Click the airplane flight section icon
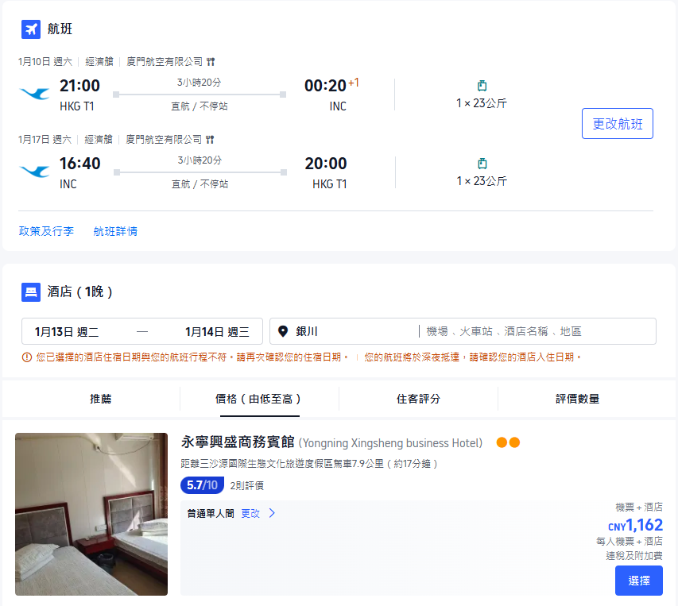Image resolution: width=678 pixels, height=606 pixels. (30, 29)
